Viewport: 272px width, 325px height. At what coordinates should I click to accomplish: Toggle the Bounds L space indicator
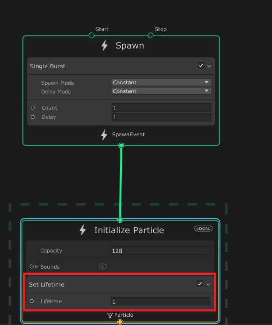[102, 266]
